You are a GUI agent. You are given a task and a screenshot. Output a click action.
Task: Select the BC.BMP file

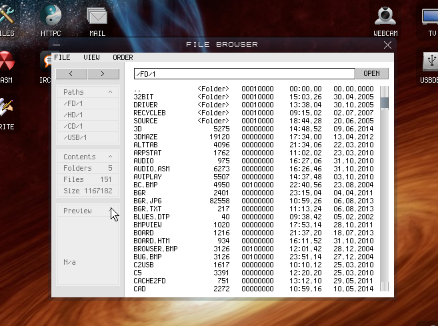(x=253, y=185)
